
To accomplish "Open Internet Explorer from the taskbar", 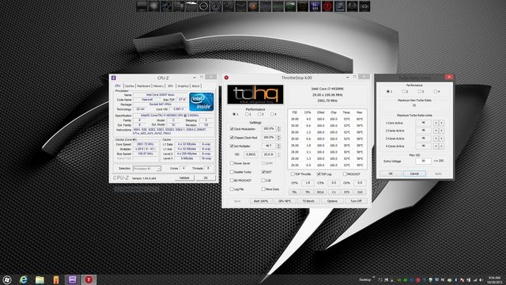I will coord(23,279).
